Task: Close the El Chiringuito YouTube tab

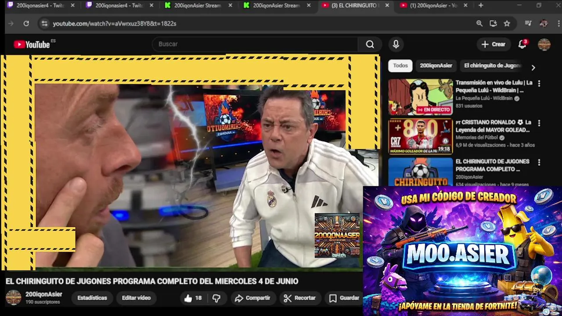Action: click(387, 5)
